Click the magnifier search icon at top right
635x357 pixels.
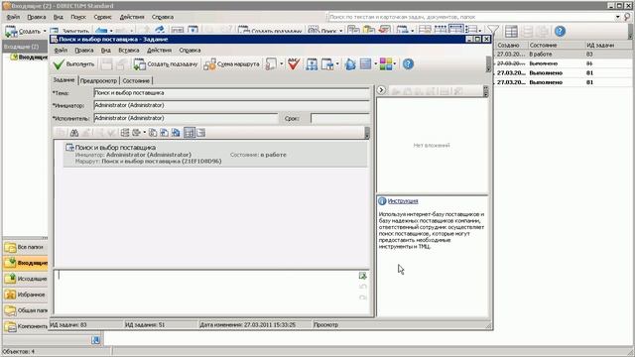[x=627, y=17]
